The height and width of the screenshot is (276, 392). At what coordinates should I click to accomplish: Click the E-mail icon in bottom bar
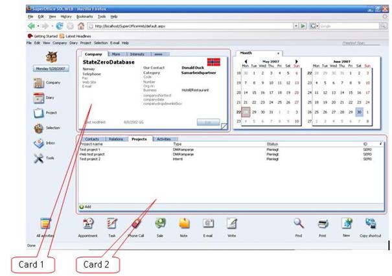tap(208, 224)
